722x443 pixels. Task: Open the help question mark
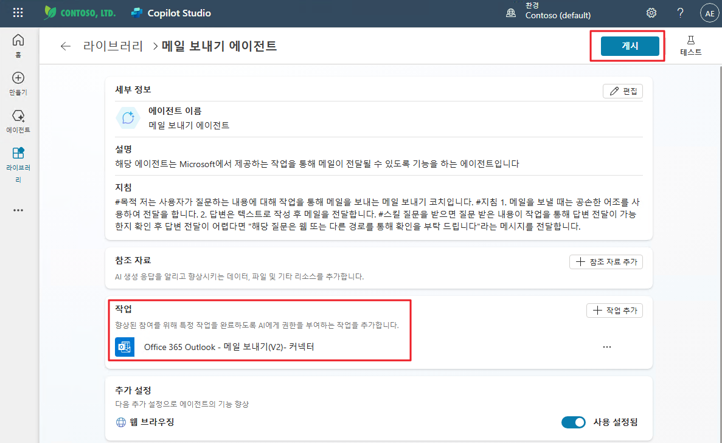680,13
